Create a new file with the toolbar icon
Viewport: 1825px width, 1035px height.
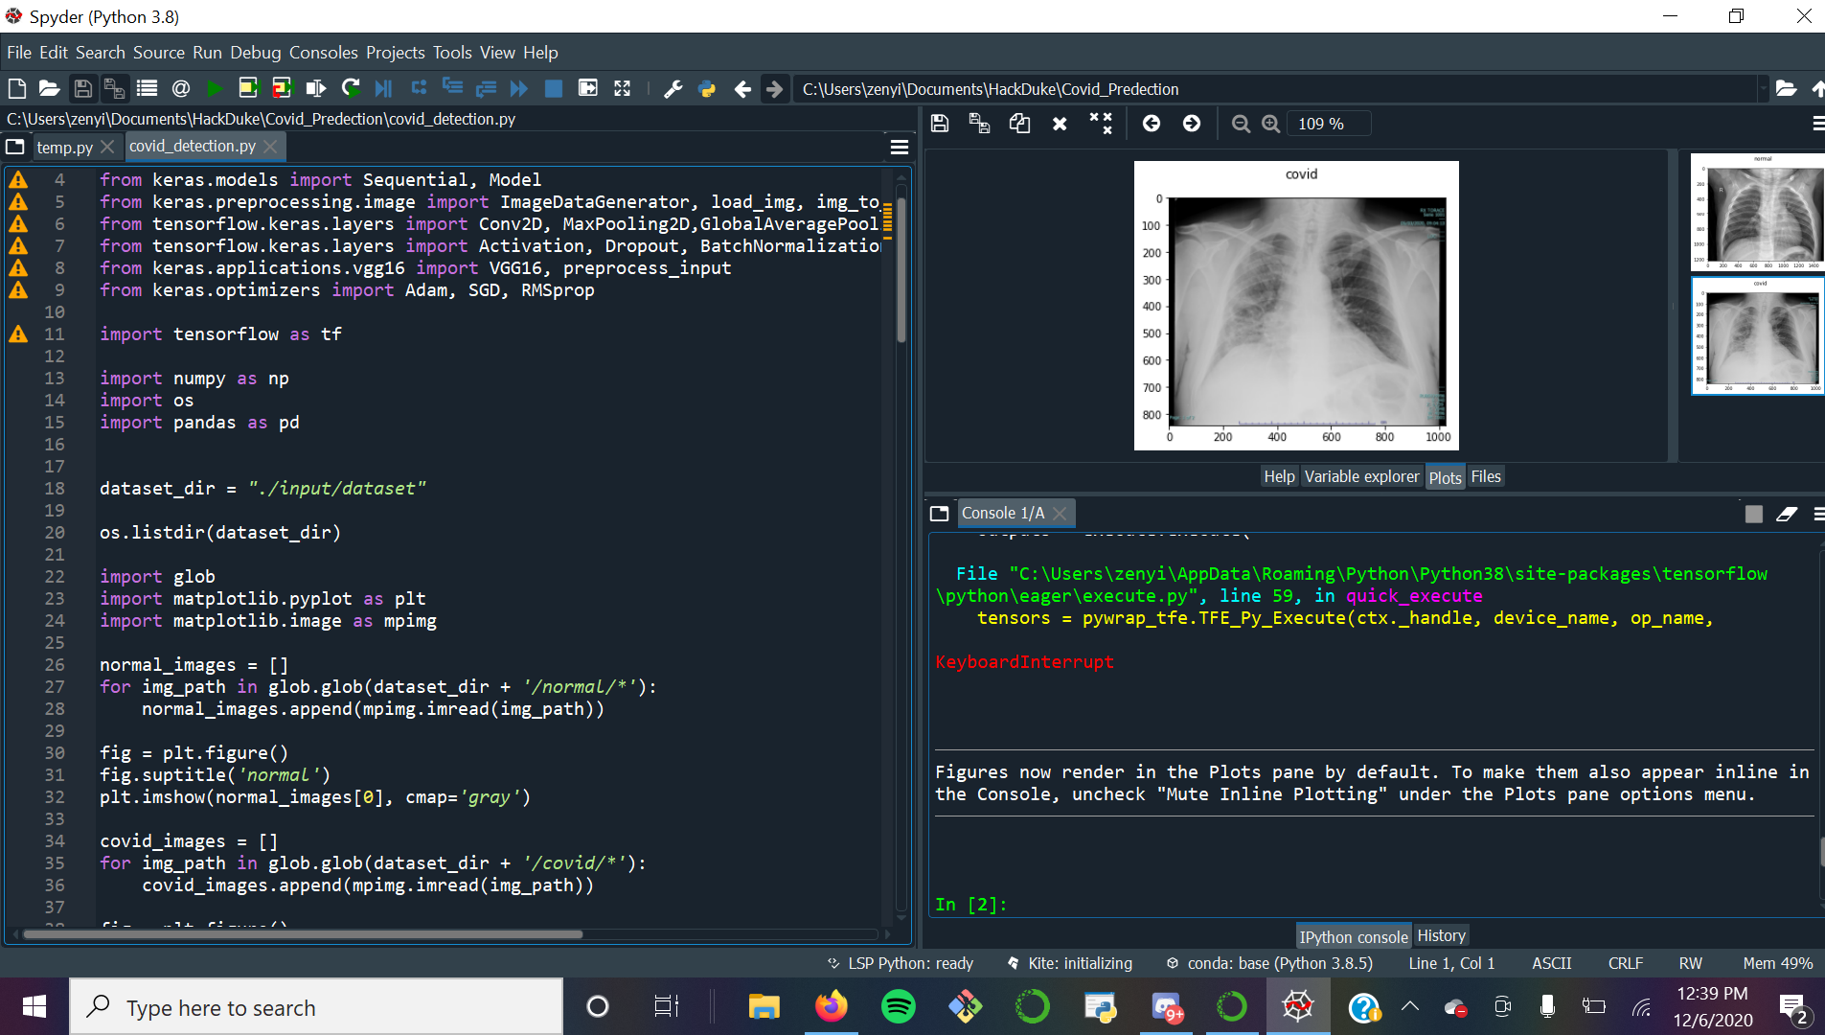click(17, 89)
